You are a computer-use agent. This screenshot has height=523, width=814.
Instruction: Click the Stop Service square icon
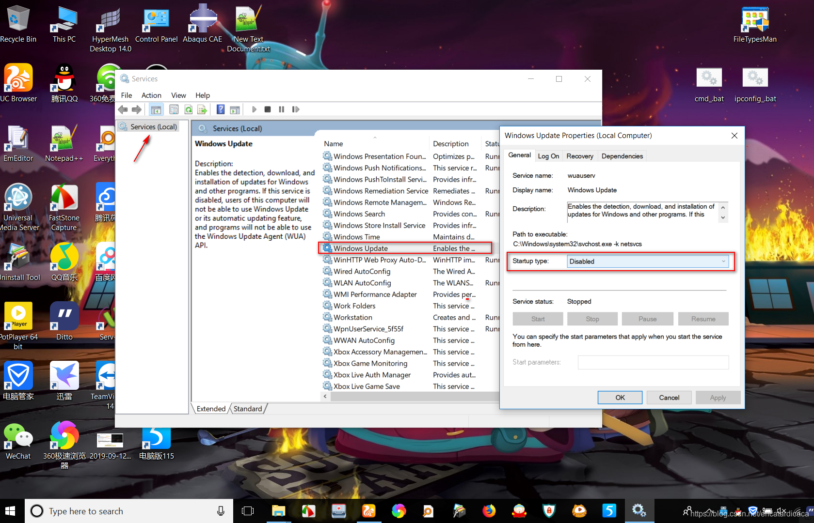[268, 109]
